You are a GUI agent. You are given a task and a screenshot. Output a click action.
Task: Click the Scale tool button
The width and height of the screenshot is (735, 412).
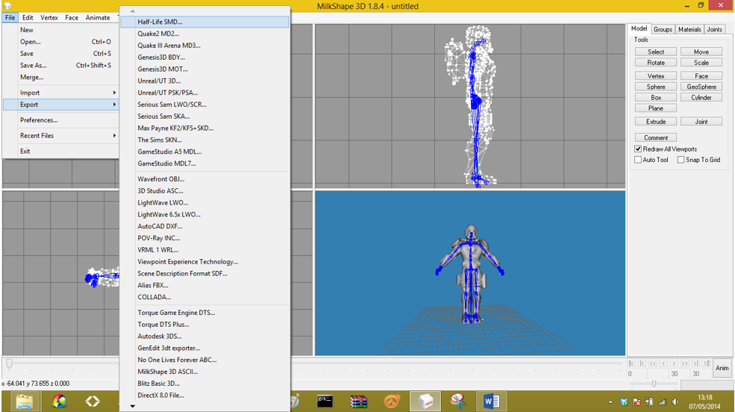tap(701, 63)
